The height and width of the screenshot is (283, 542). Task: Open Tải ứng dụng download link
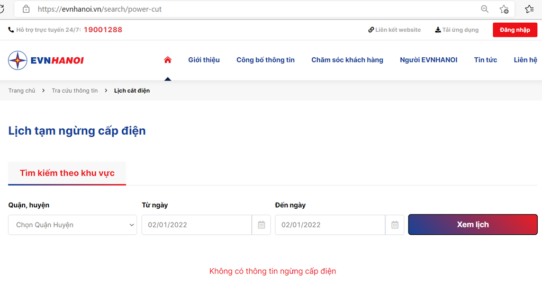pyautogui.click(x=457, y=30)
